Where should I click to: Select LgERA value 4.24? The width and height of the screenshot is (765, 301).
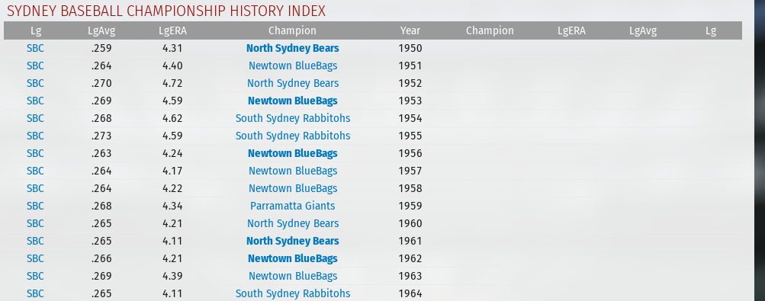(x=172, y=153)
